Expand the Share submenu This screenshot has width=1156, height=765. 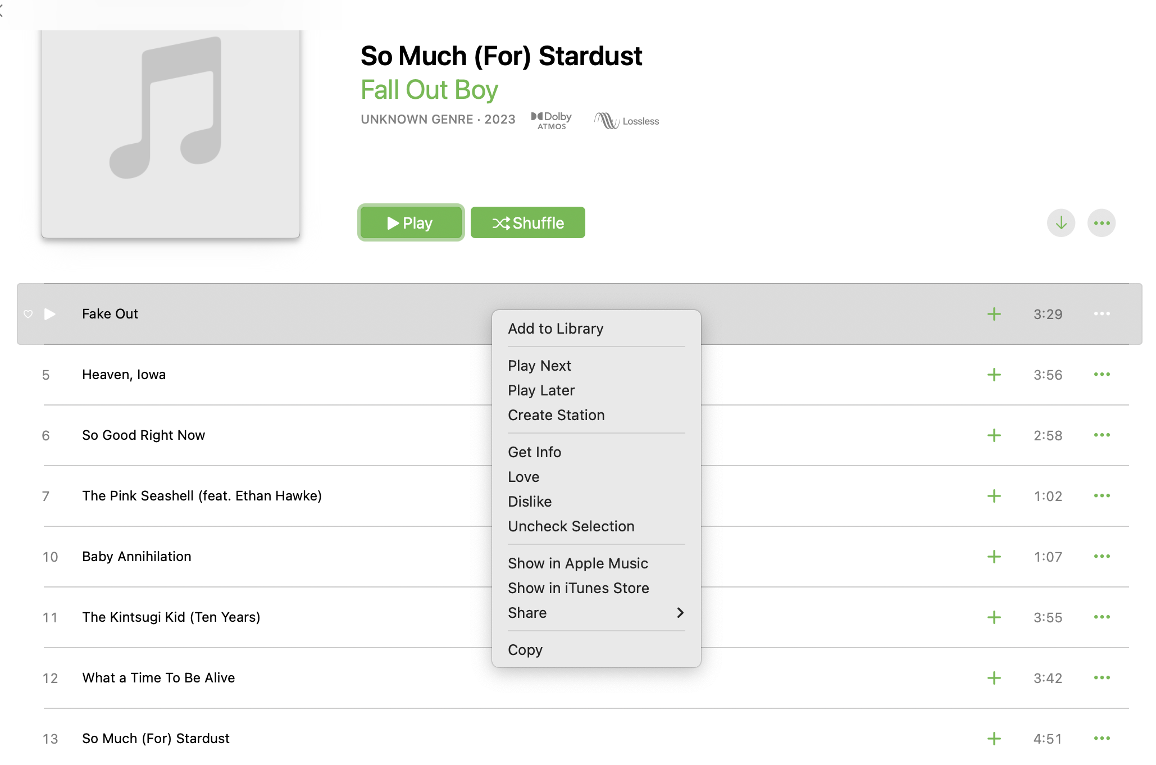595,613
